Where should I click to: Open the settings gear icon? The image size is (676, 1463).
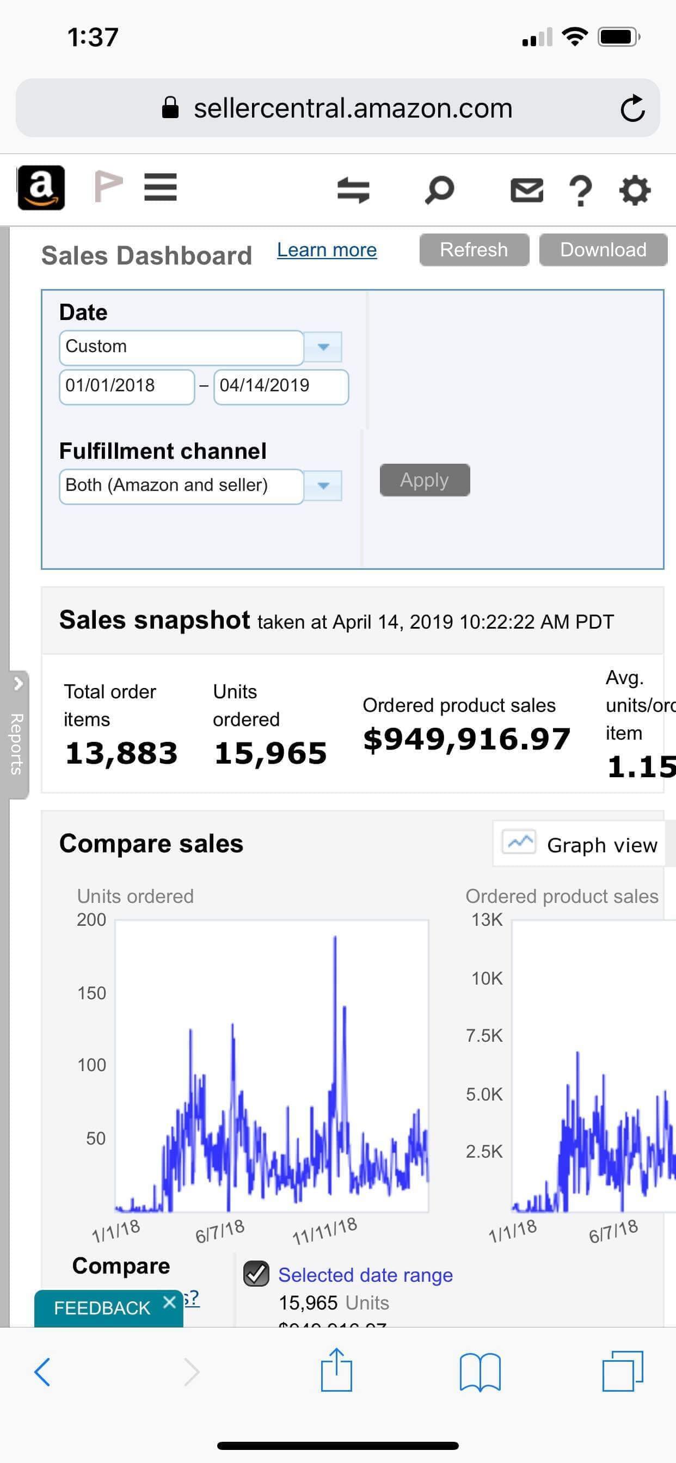[x=635, y=190]
